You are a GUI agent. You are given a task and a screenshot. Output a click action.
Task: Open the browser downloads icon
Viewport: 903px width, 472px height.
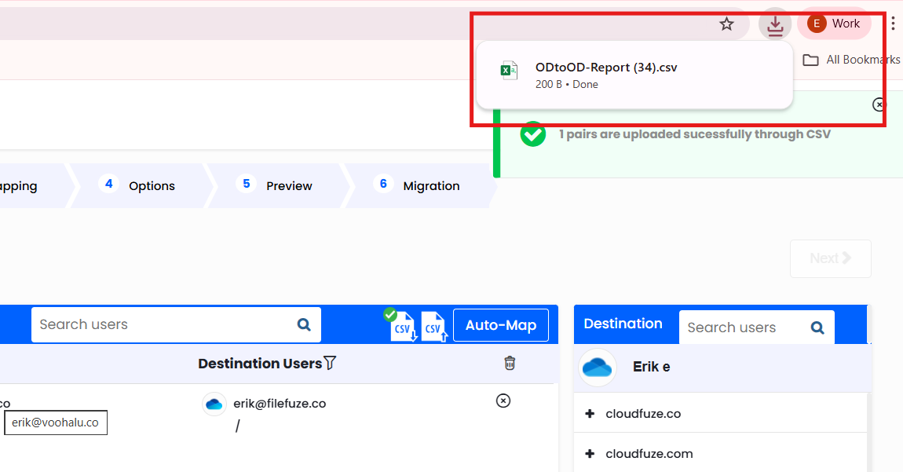(775, 24)
